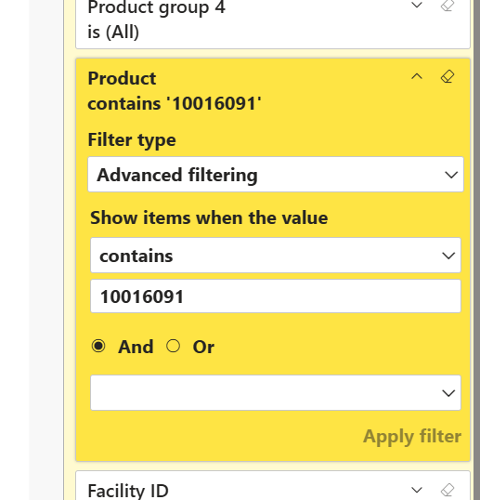Clear the Product group 4 filter eraser
This screenshot has height=500, width=480.
click(448, 5)
